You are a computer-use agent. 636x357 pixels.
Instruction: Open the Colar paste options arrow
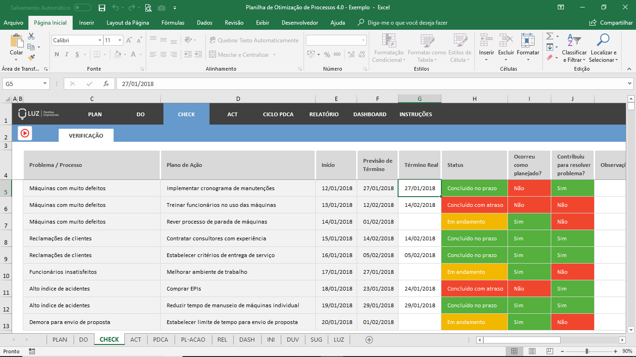(16, 59)
